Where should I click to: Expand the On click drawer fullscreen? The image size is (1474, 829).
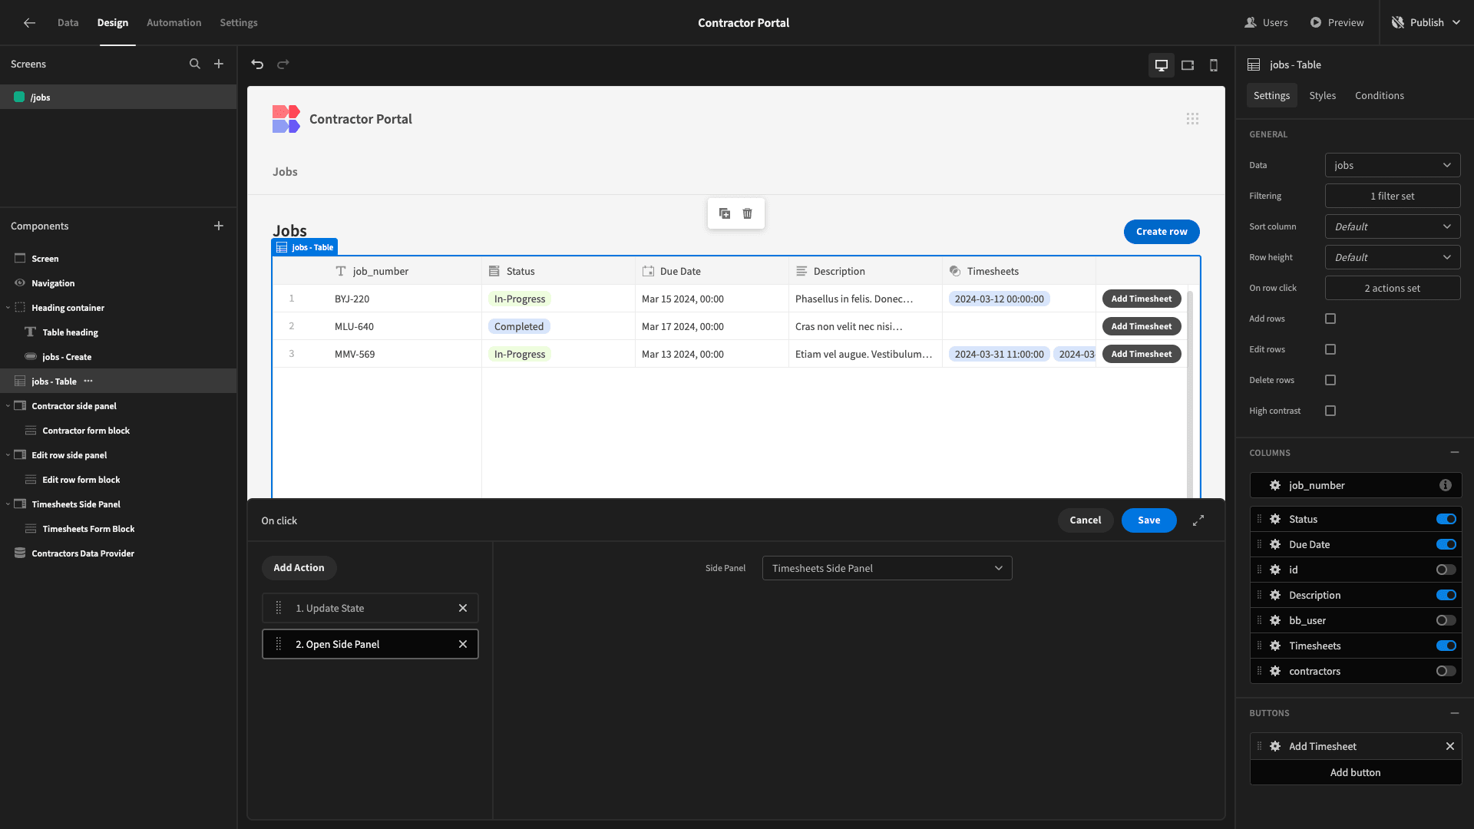point(1198,520)
